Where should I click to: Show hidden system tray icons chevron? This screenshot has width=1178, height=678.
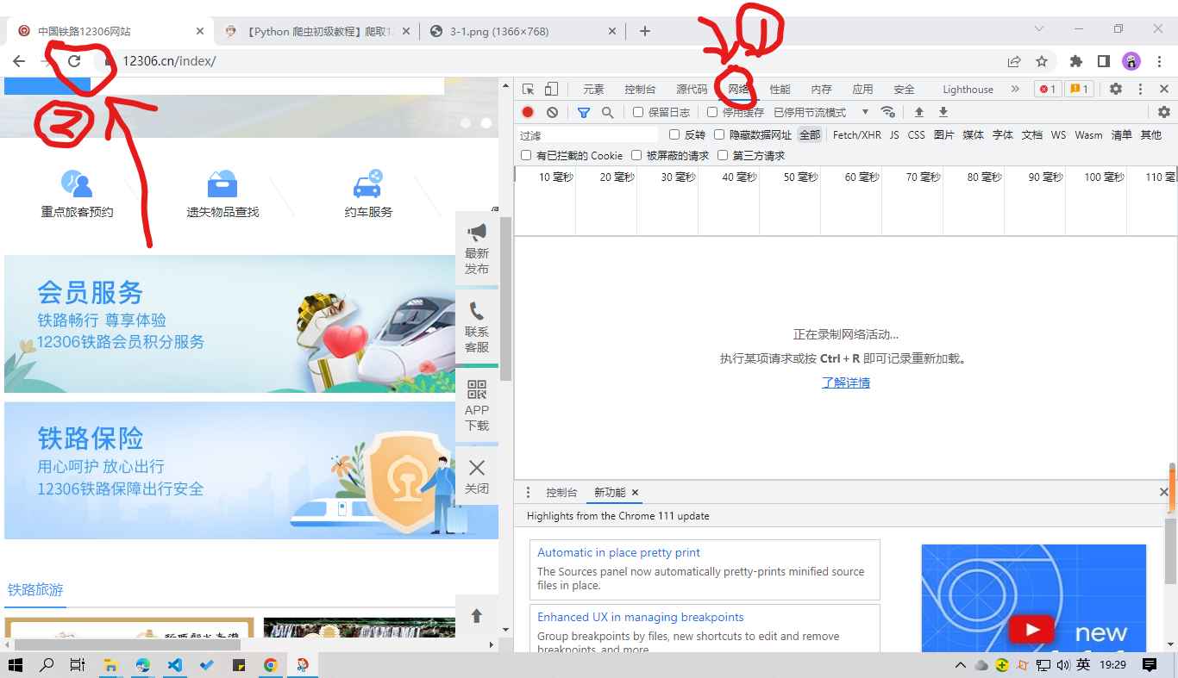[960, 665]
